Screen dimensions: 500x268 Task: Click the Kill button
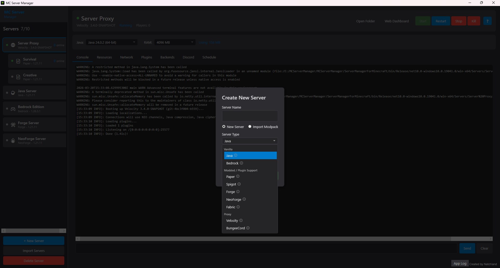coord(474,21)
